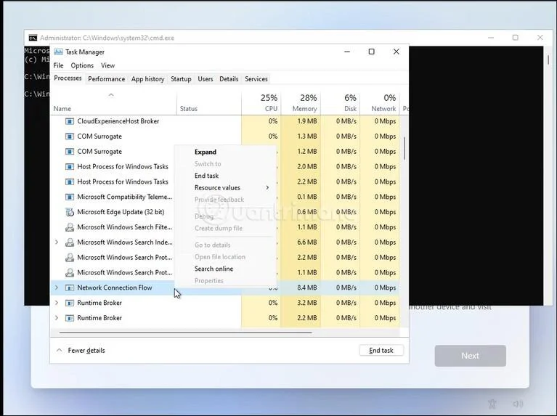Screen dimensions: 557x416
Task: Sort by Memory column header
Action: tap(301, 102)
